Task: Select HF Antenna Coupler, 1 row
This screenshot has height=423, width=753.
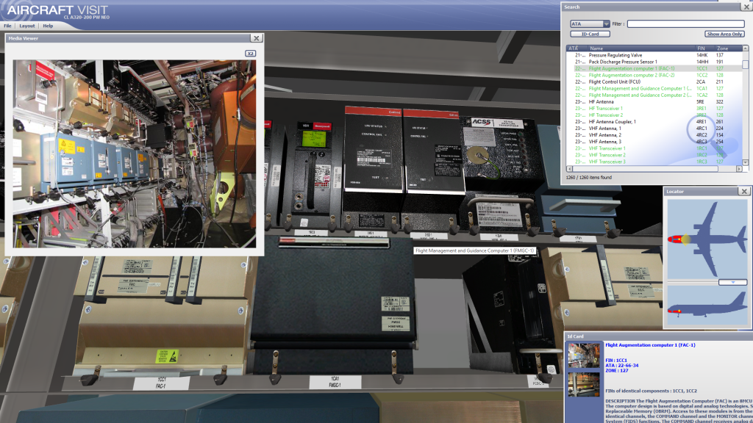Action: 655,122
